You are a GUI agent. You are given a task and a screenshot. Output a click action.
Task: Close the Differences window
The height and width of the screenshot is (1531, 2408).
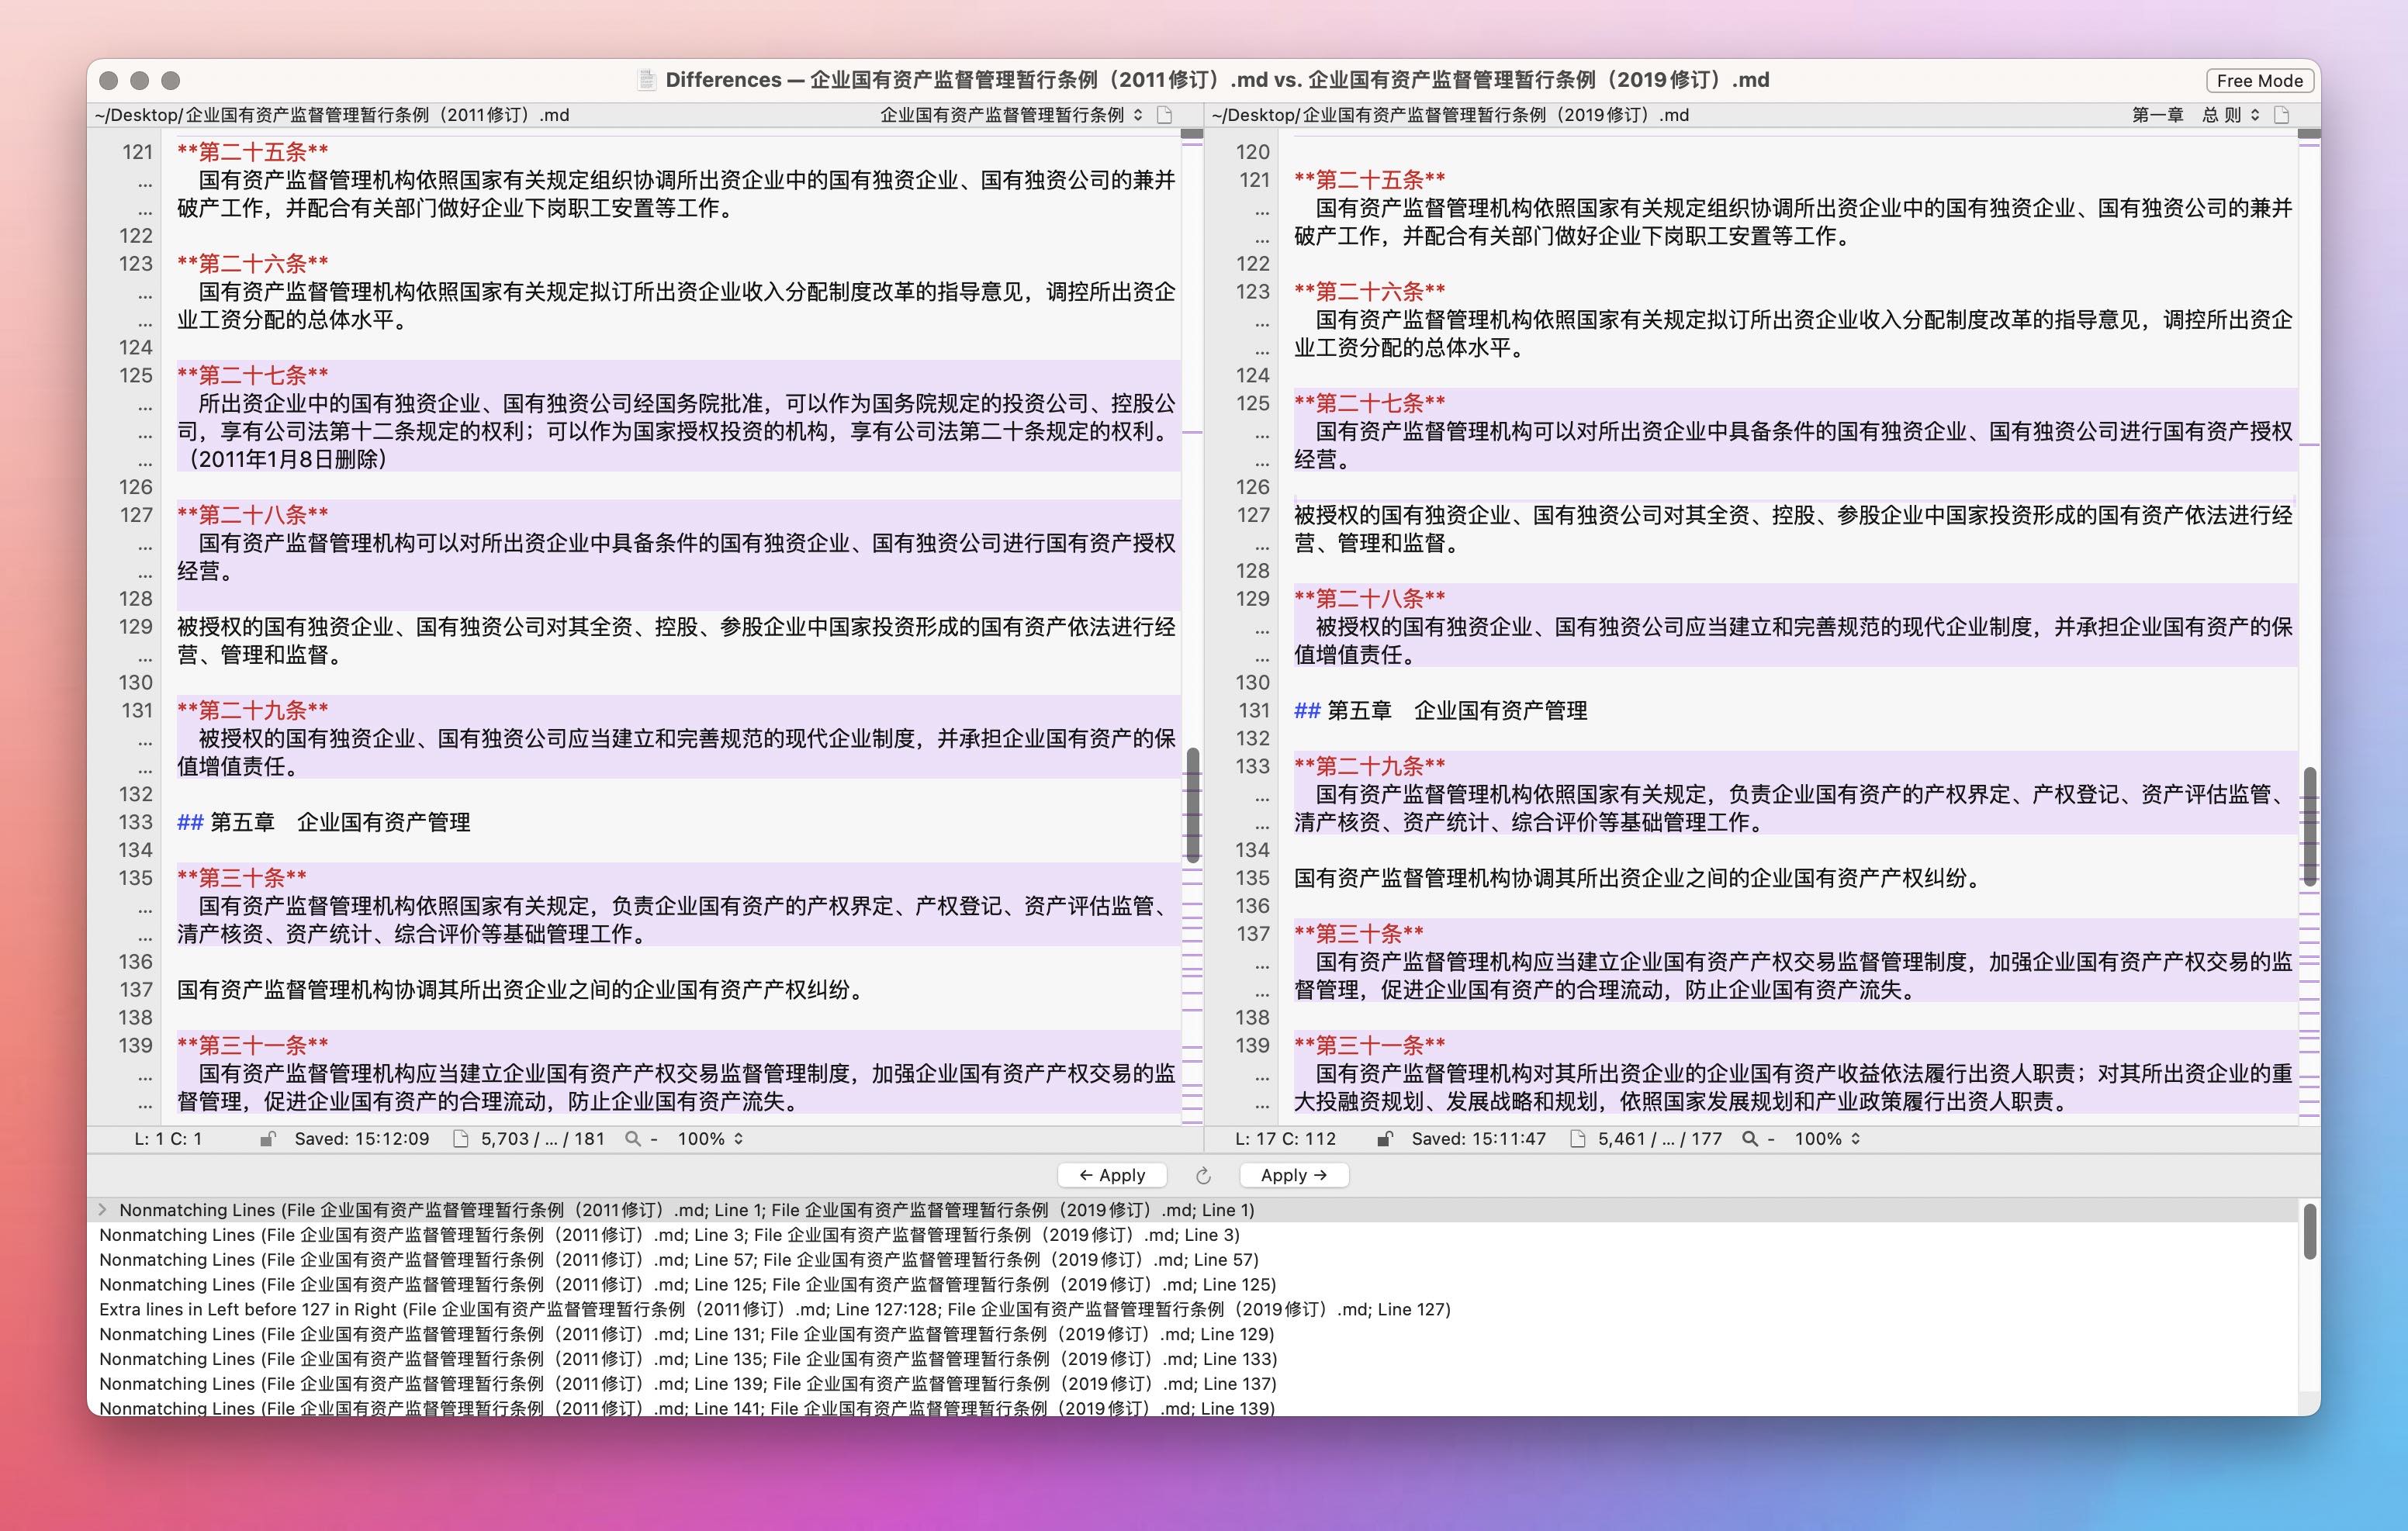tap(109, 80)
